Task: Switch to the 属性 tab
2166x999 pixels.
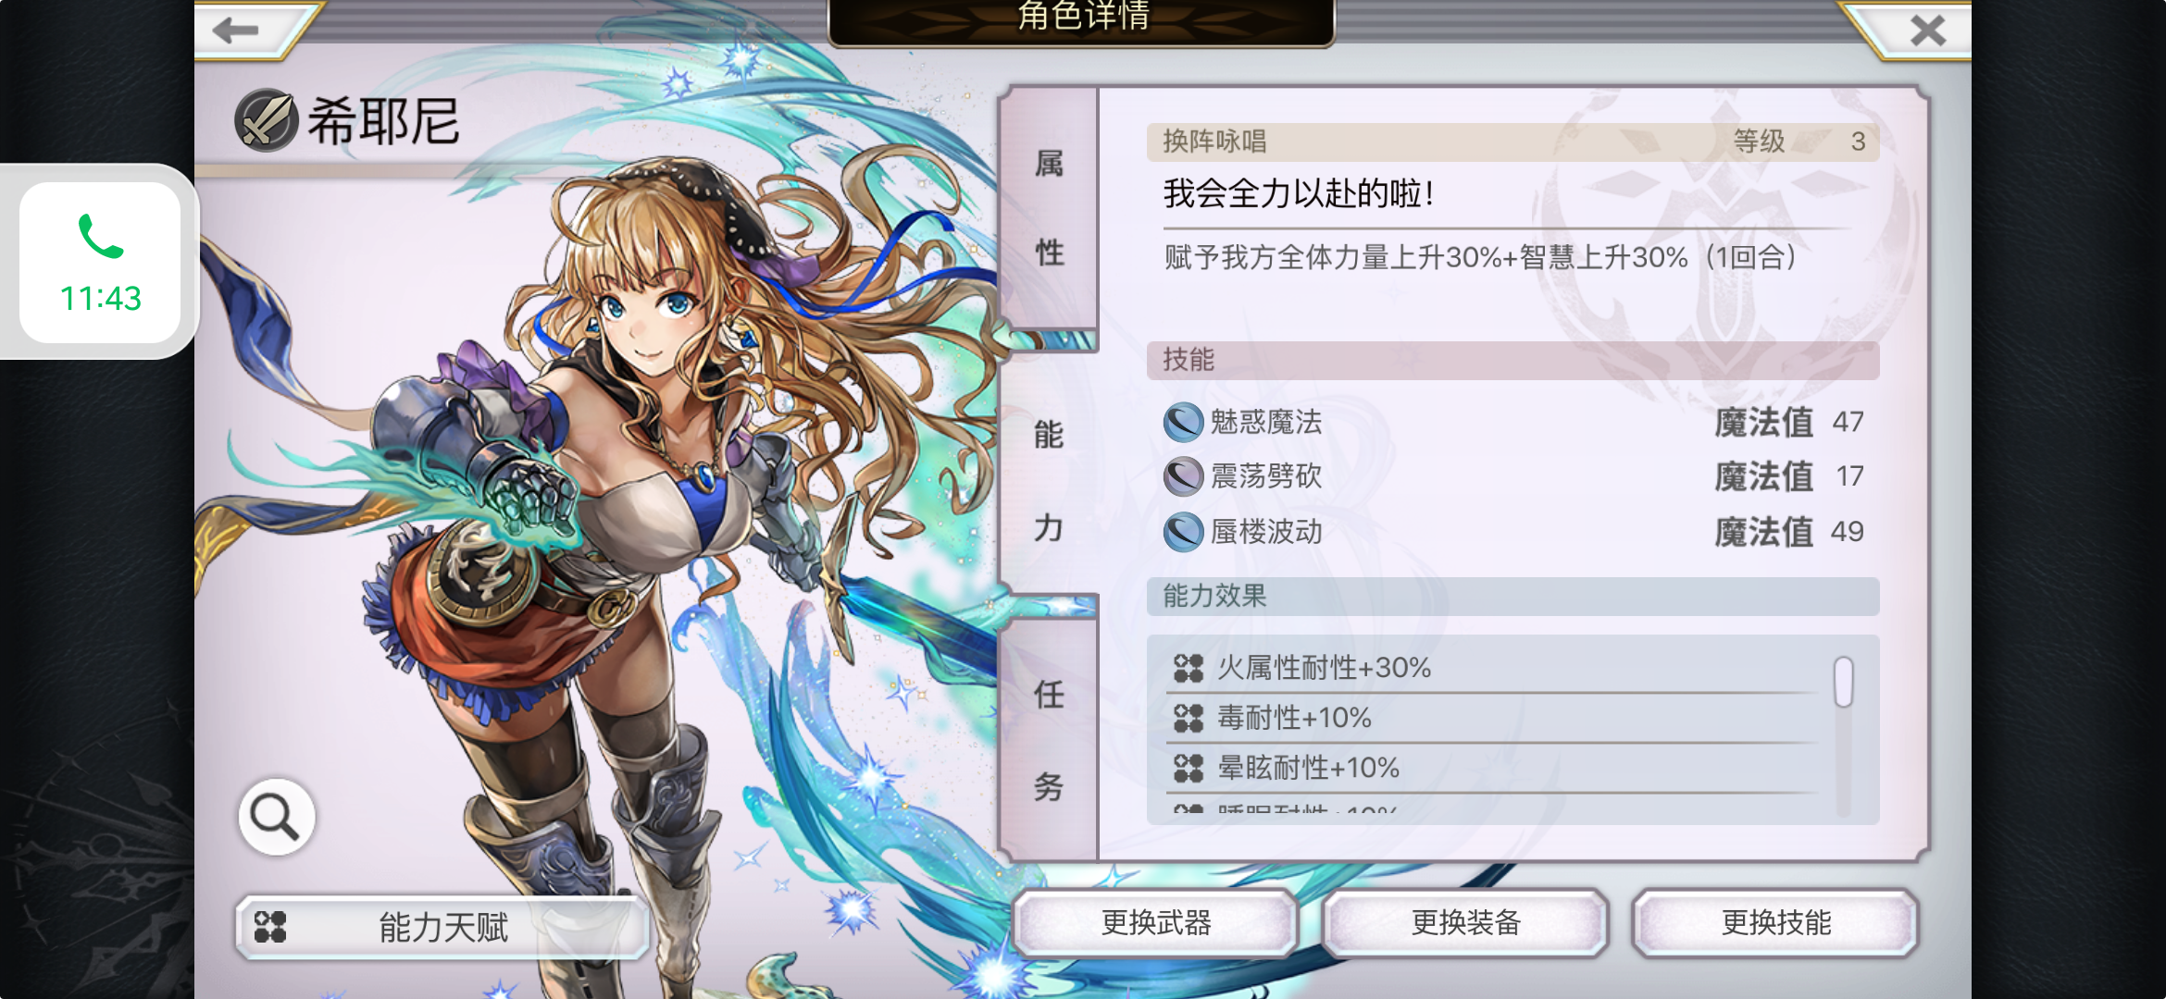Action: 1049,209
